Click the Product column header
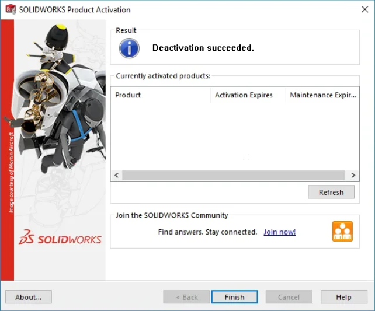The image size is (375, 311). point(160,95)
